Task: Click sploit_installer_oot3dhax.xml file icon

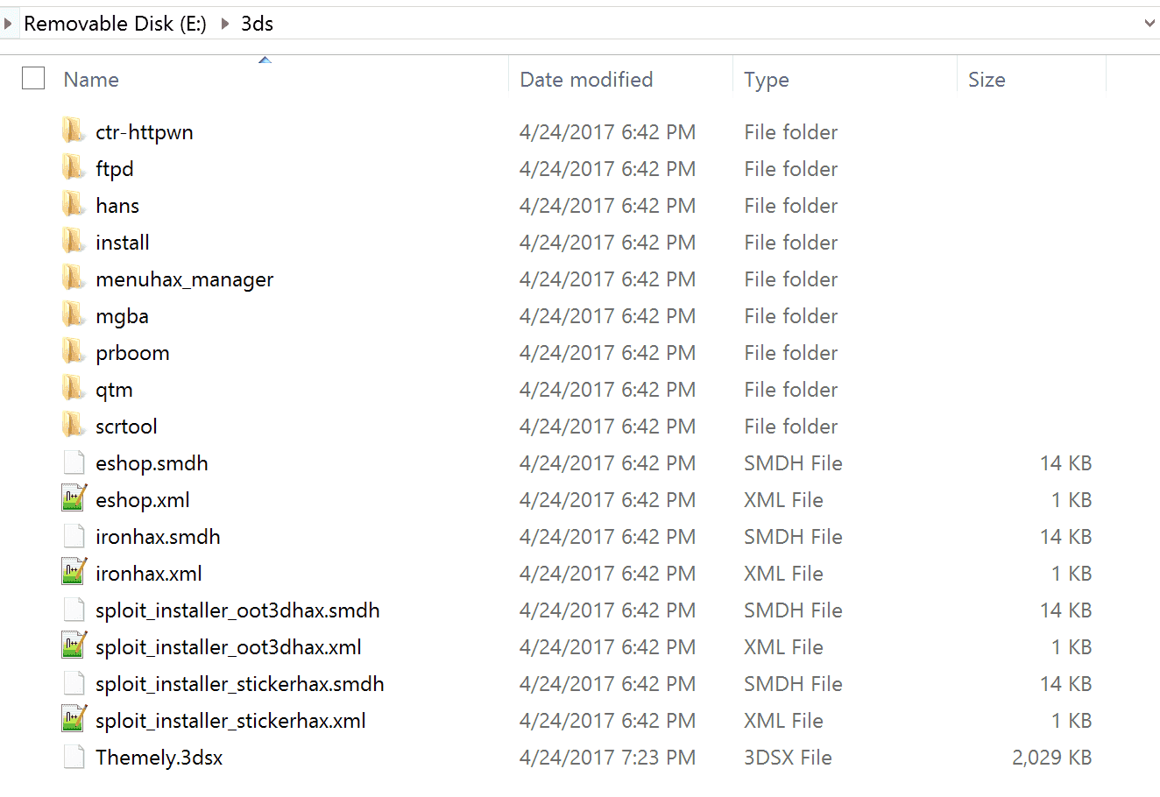Action: click(x=74, y=646)
